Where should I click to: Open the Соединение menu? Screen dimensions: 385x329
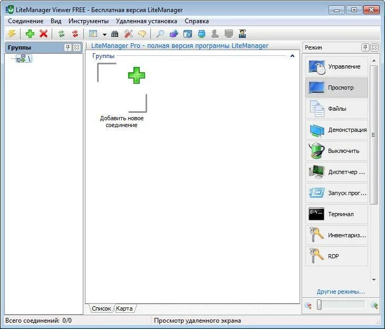25,21
